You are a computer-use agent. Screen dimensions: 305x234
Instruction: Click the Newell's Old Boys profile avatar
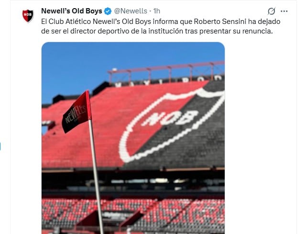pos(28,16)
